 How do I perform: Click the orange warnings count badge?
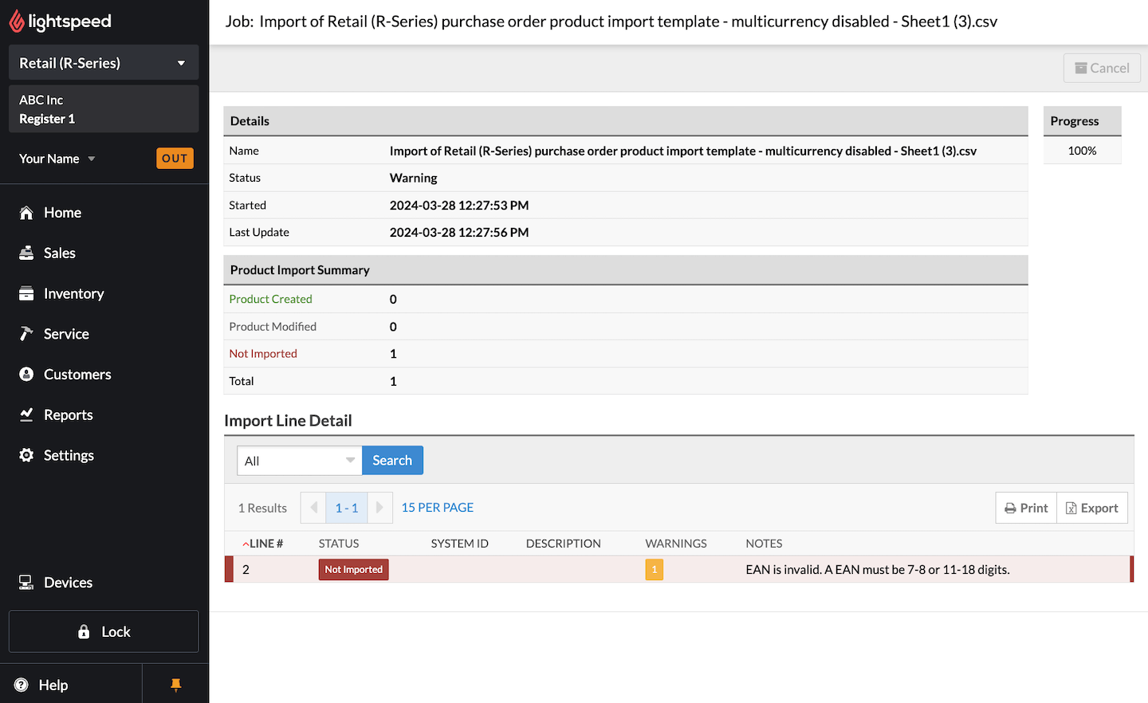point(654,570)
